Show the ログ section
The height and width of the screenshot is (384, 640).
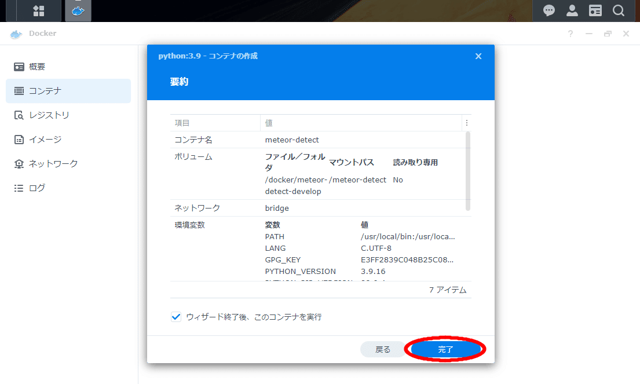pyautogui.click(x=68, y=188)
